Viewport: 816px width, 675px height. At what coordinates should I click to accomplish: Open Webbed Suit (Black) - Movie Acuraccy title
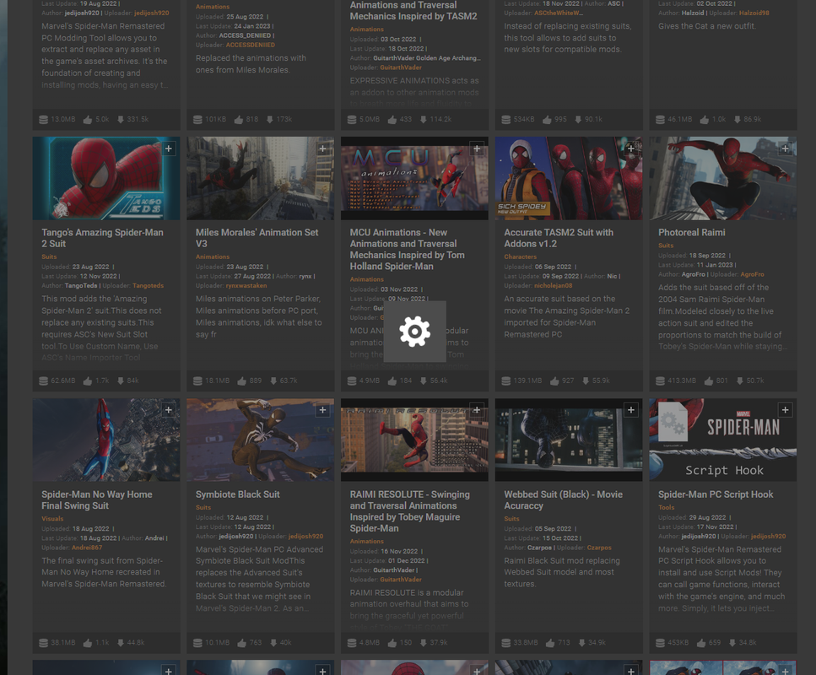(x=563, y=499)
